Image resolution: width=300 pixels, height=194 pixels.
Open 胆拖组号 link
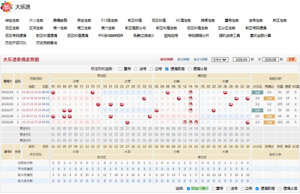171,36
